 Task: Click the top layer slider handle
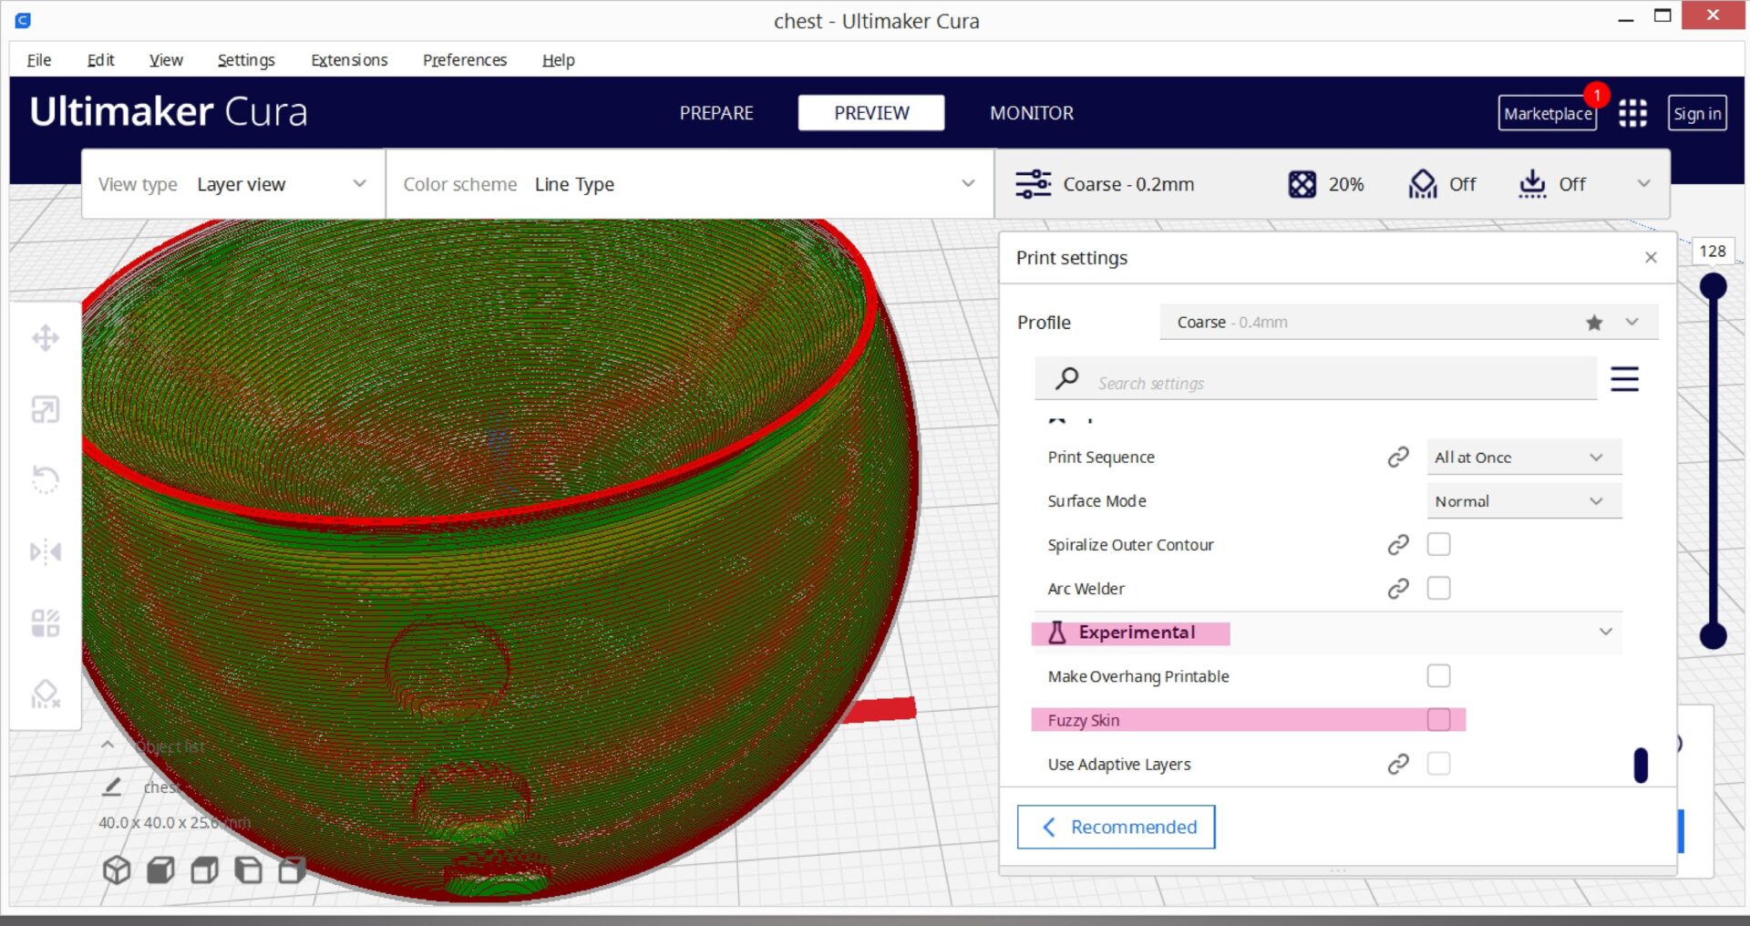pyautogui.click(x=1714, y=286)
